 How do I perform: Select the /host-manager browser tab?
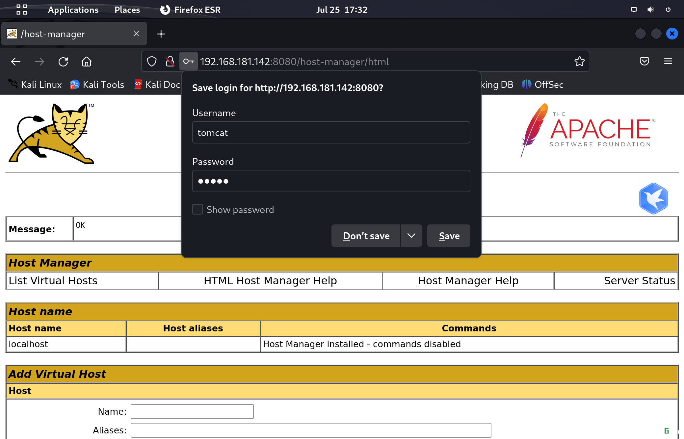[74, 34]
